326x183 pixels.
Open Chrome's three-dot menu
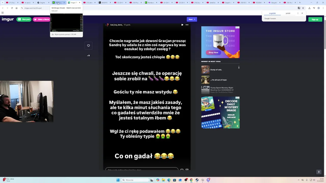[323, 8]
